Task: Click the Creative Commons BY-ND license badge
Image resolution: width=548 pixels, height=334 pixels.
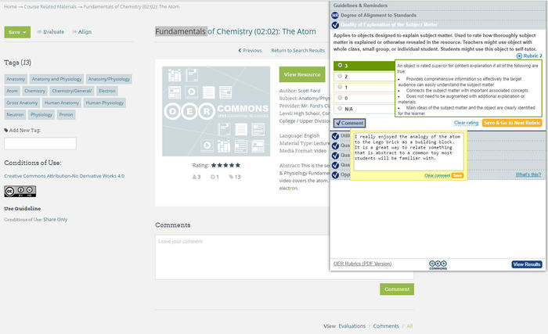Action: (15, 192)
